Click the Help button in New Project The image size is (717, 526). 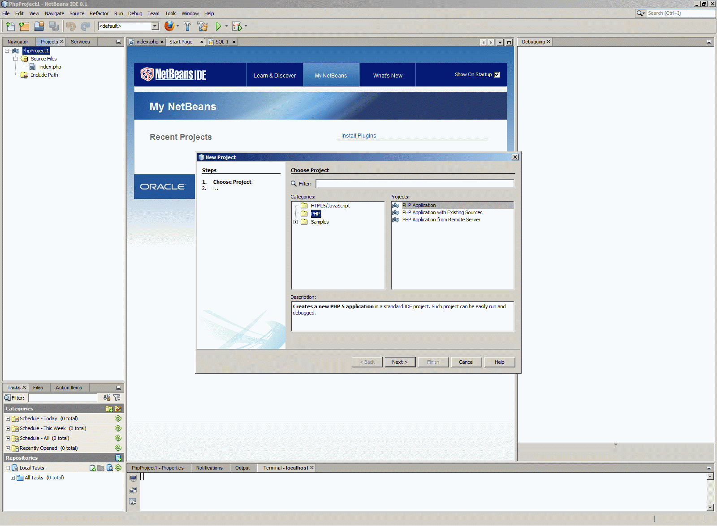pos(499,362)
